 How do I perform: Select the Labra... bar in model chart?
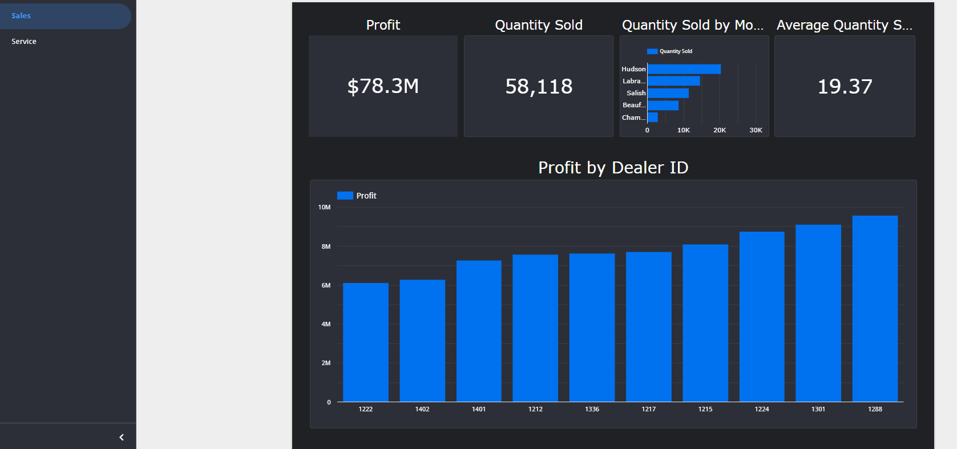[674, 81]
